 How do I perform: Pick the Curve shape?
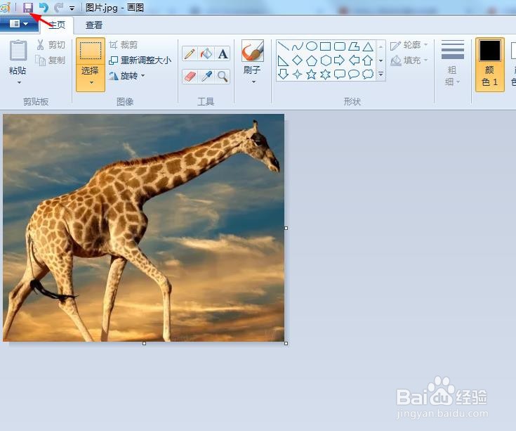pyautogui.click(x=297, y=46)
